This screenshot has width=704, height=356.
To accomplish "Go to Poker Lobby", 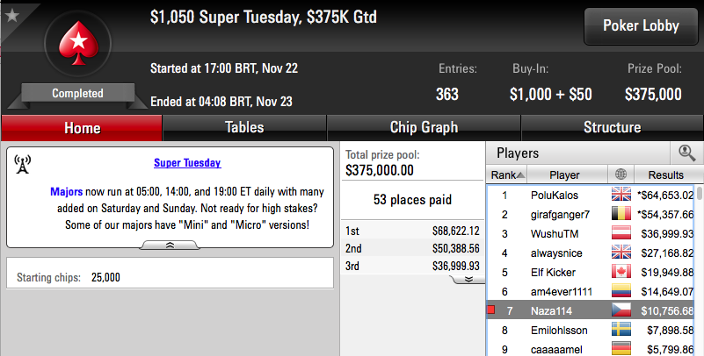I will click(641, 26).
